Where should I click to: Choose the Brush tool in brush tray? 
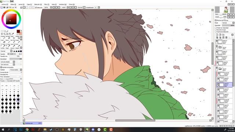click(x=18, y=45)
